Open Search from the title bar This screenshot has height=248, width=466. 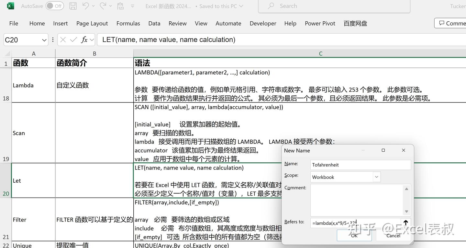333,6
